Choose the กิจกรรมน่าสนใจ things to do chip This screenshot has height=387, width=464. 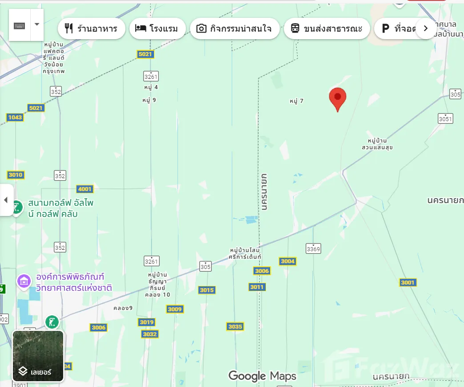pyautogui.click(x=234, y=29)
